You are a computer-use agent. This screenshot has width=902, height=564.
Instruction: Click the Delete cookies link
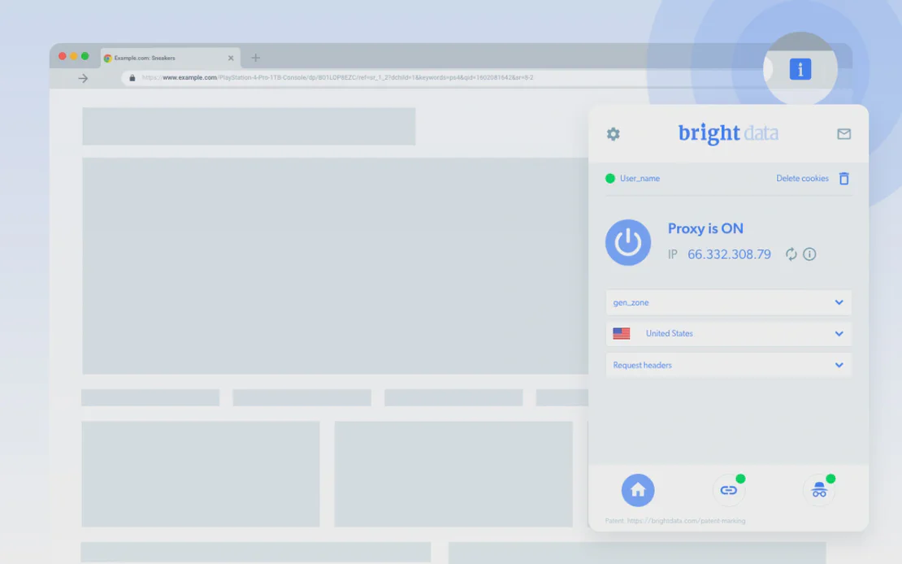pos(803,179)
